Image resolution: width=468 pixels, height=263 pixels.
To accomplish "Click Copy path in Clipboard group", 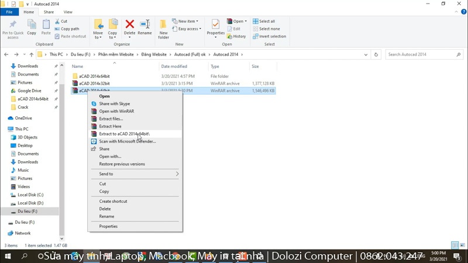I will [x=67, y=29].
